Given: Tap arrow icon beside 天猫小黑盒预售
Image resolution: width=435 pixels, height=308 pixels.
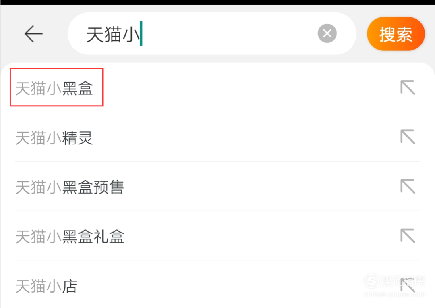Looking at the screenshot, I should [x=408, y=186].
